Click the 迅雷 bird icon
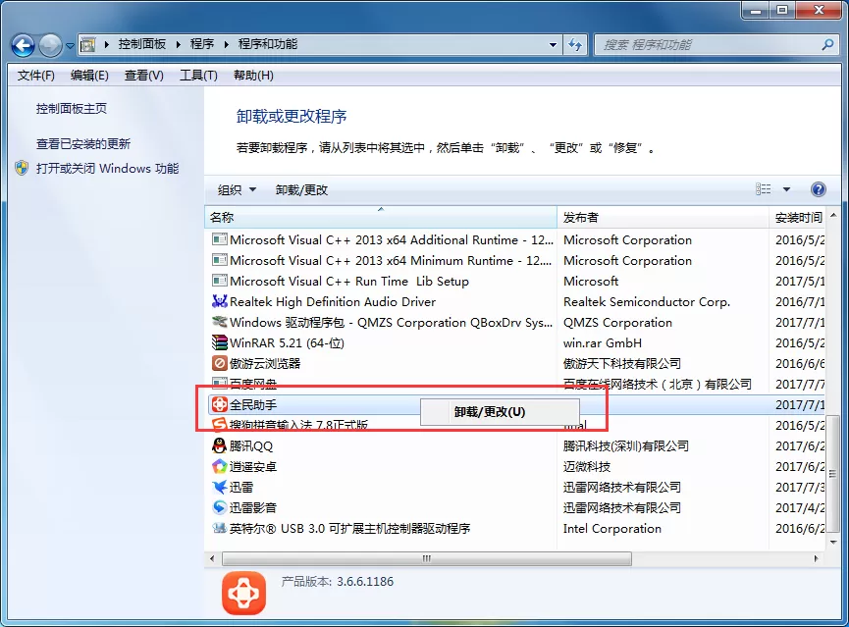This screenshot has height=627, width=849. [x=219, y=487]
